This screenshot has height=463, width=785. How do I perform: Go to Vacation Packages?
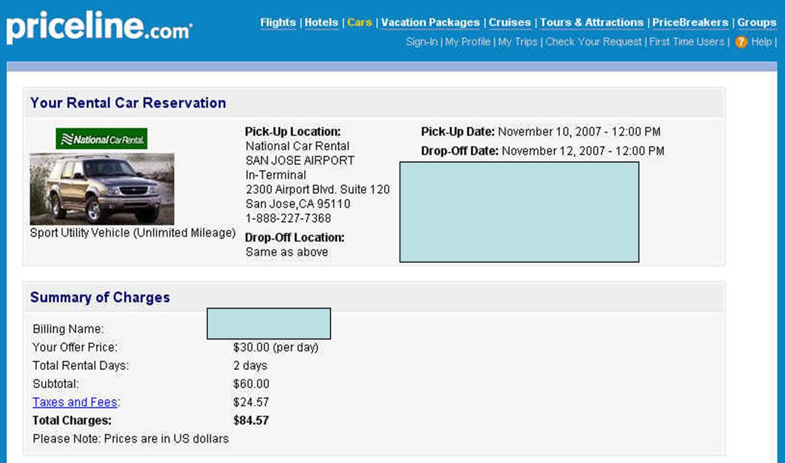coord(430,22)
